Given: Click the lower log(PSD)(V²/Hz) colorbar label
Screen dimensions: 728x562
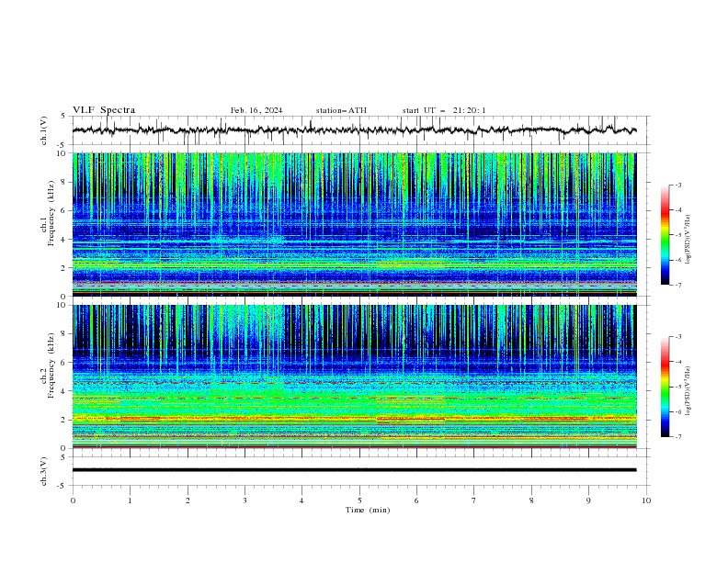Looking at the screenshot, I should (x=688, y=391).
